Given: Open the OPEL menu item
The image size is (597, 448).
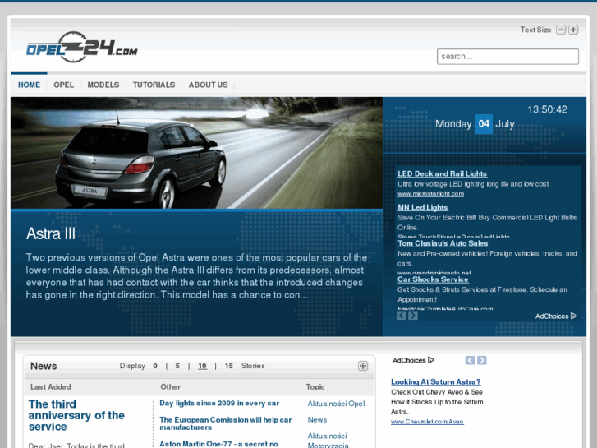Looking at the screenshot, I should pyautogui.click(x=63, y=85).
